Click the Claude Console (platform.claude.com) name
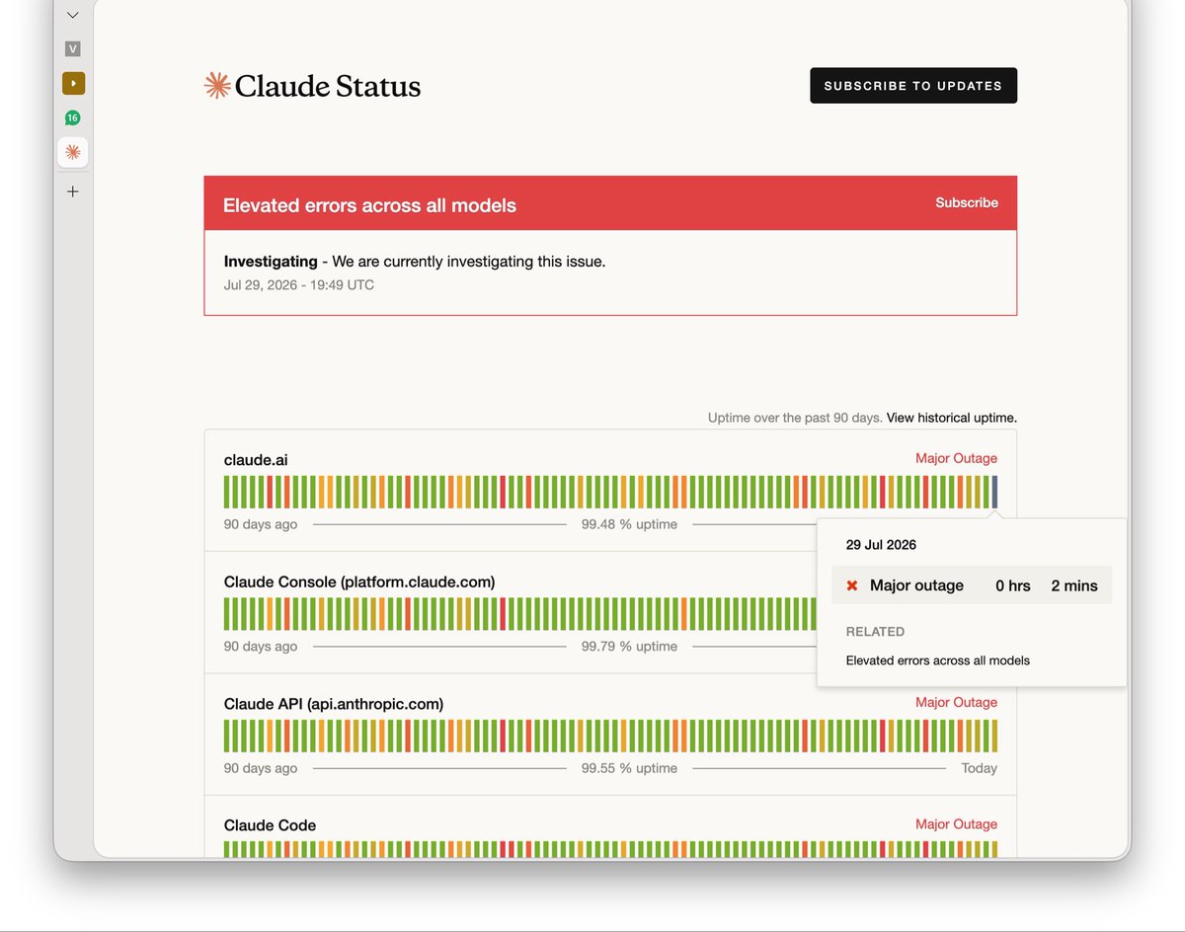The width and height of the screenshot is (1185, 932). click(x=359, y=582)
